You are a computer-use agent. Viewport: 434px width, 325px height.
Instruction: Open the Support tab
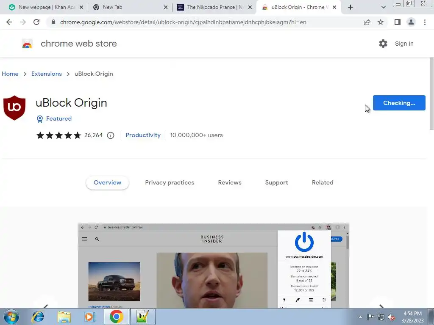(276, 183)
